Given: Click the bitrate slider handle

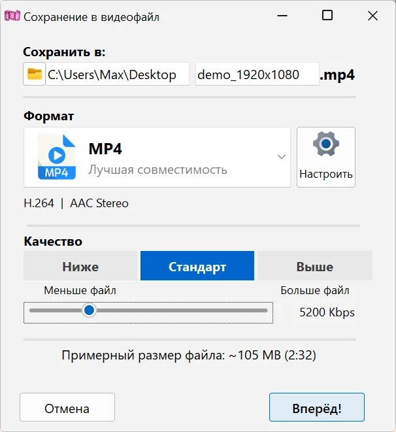Looking at the screenshot, I should pyautogui.click(x=89, y=310).
